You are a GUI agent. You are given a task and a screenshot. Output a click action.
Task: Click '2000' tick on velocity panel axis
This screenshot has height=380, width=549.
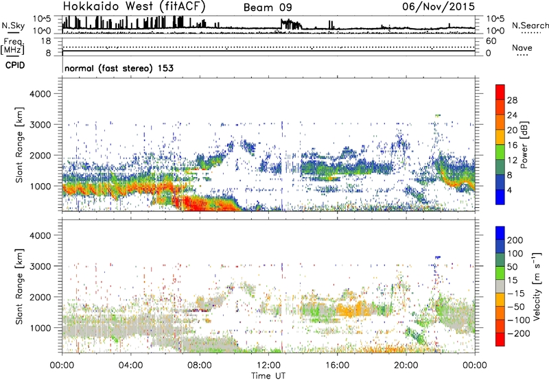(x=40, y=297)
